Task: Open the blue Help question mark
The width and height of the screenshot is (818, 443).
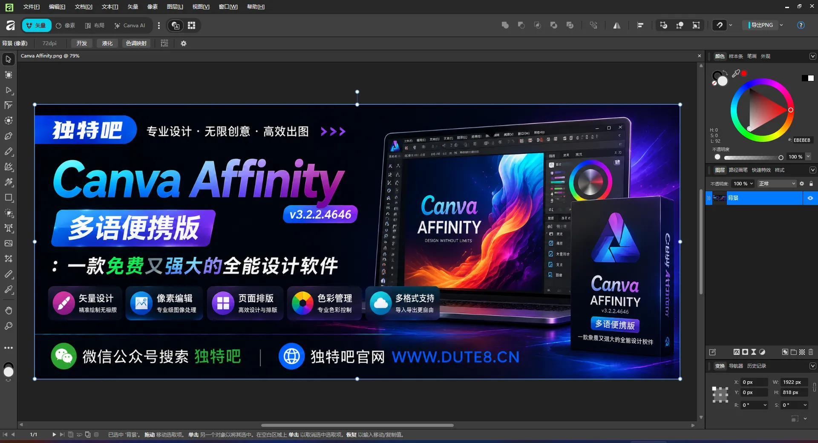Action: point(801,25)
